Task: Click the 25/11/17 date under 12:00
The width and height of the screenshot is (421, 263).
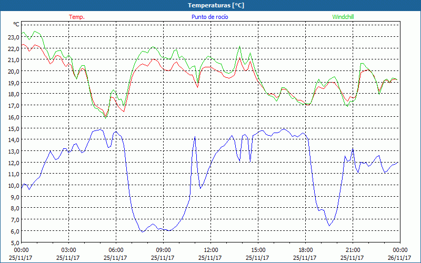Action: 210,258
